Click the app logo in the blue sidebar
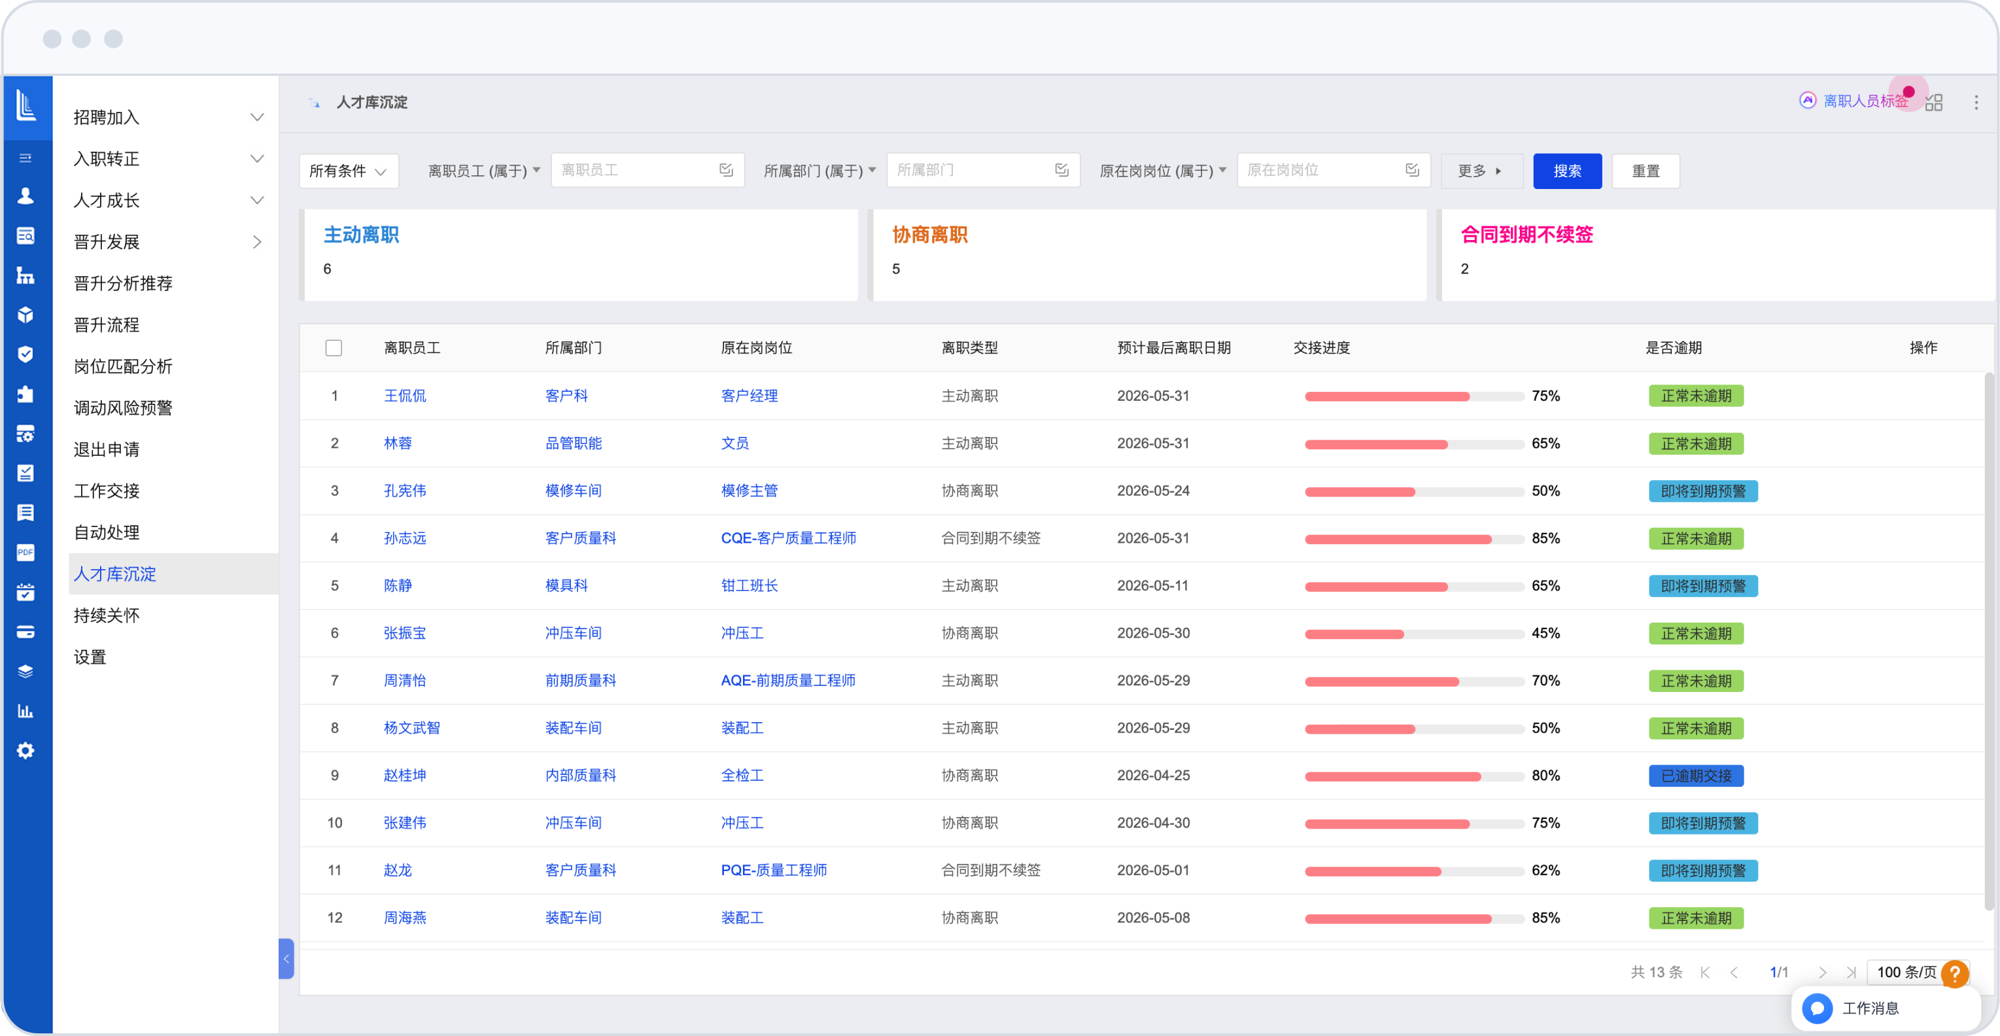 [x=26, y=104]
